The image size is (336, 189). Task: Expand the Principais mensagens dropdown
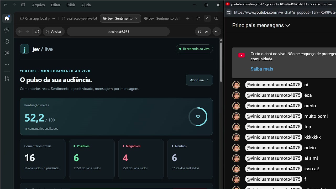click(261, 25)
